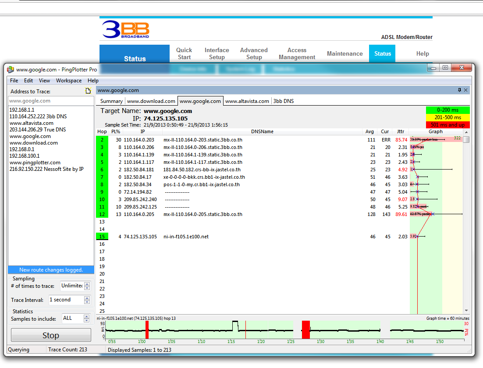Click the new address document icon

click(89, 91)
